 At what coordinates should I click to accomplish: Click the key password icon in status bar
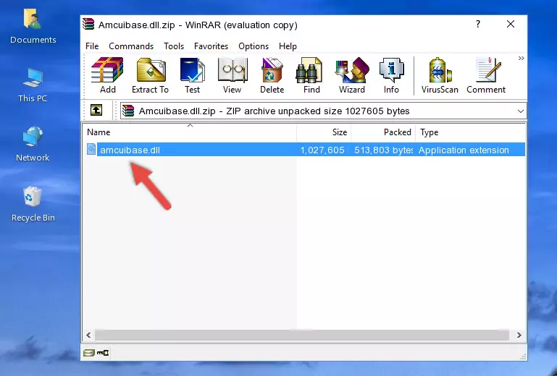point(103,353)
